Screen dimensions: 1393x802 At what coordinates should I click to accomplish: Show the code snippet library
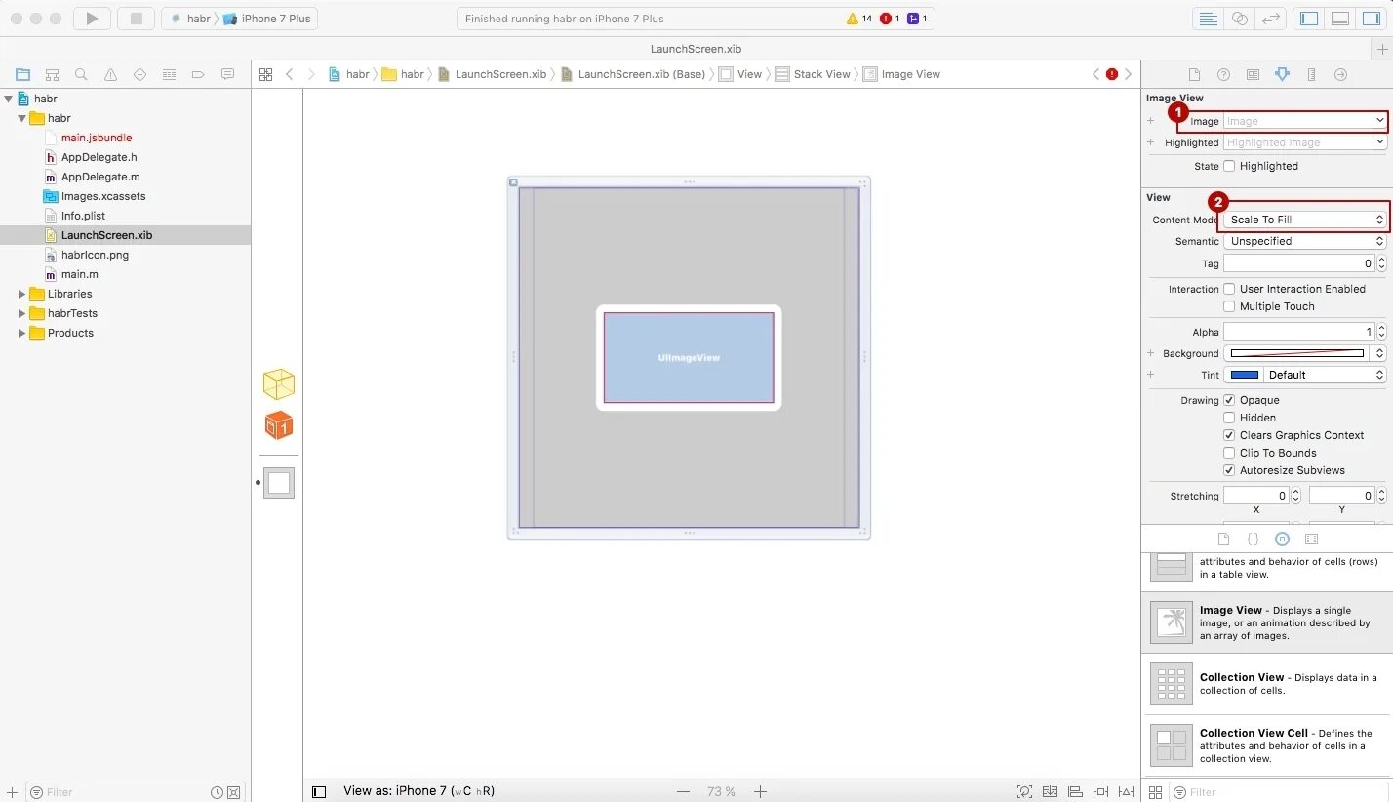click(x=1253, y=539)
